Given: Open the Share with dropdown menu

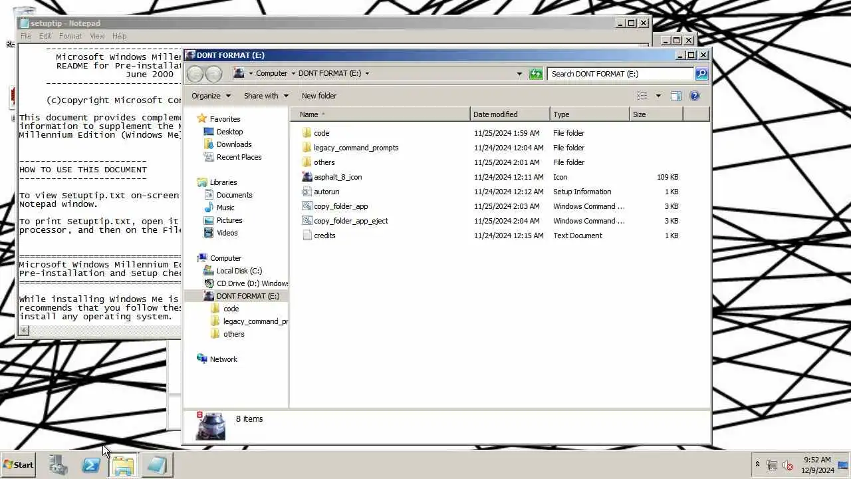Looking at the screenshot, I should pyautogui.click(x=266, y=96).
